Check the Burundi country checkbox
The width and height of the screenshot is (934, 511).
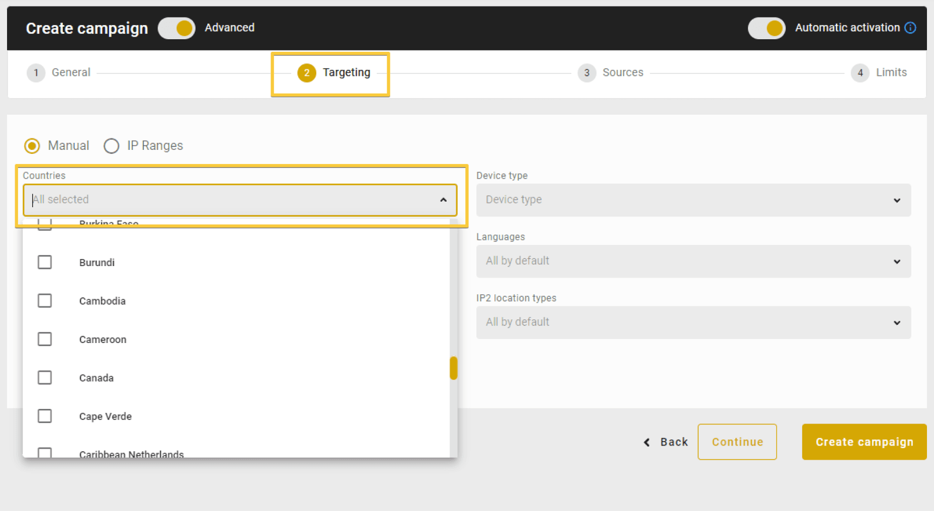click(x=45, y=262)
